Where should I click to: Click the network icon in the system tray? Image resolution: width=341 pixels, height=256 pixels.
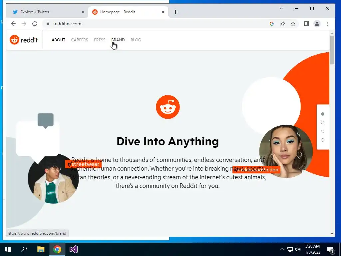(x=290, y=249)
